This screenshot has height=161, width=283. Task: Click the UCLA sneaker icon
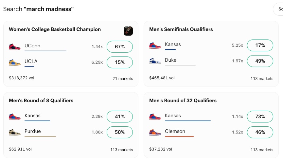tap(15, 62)
